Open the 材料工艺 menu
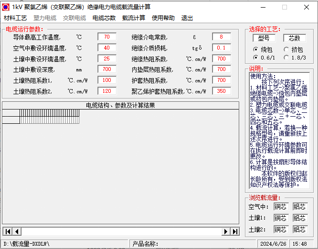The image size is (318, 249). 15,18
